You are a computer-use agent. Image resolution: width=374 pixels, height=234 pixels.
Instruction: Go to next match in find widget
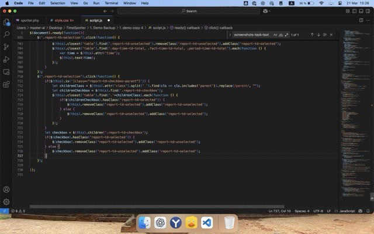[320, 35]
